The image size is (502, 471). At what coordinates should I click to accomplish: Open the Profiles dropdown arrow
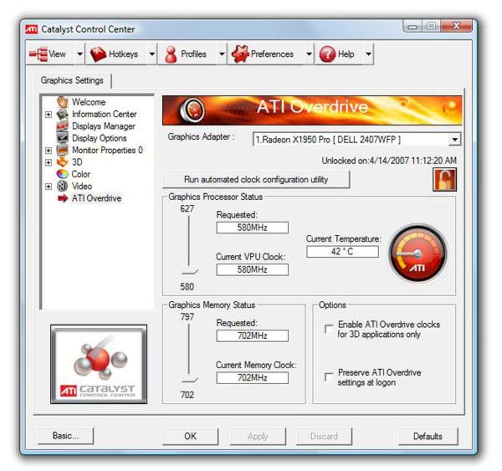point(222,54)
